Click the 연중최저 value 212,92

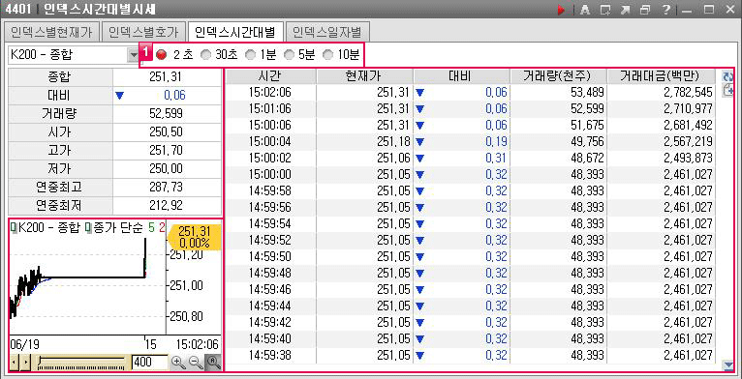pos(167,206)
